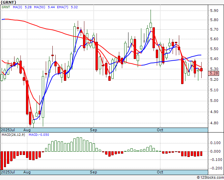Click the Aug label on MACD axis
Screen dimensions: 224x180
tap(27, 172)
